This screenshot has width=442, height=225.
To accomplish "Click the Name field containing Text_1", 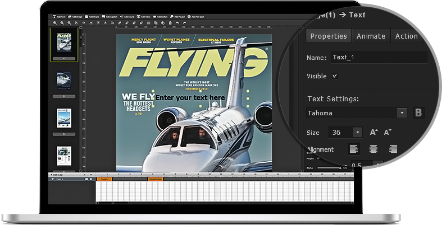I will coord(379,57).
